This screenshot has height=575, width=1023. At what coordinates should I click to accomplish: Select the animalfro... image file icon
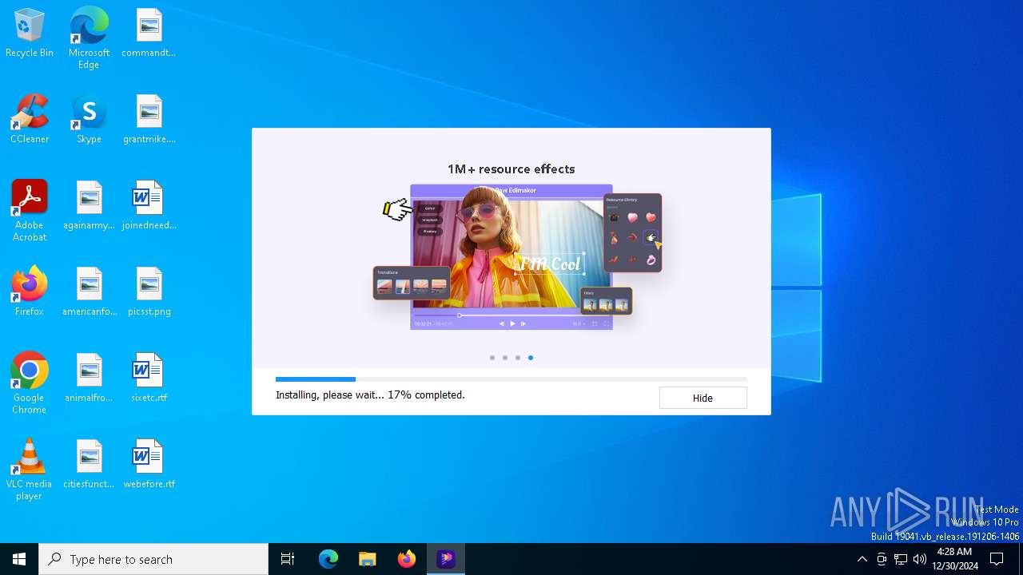coord(89,379)
